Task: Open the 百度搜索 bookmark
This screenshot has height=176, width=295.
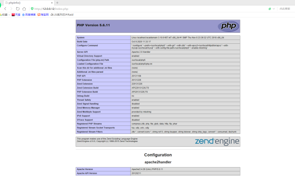Action: 29,14
